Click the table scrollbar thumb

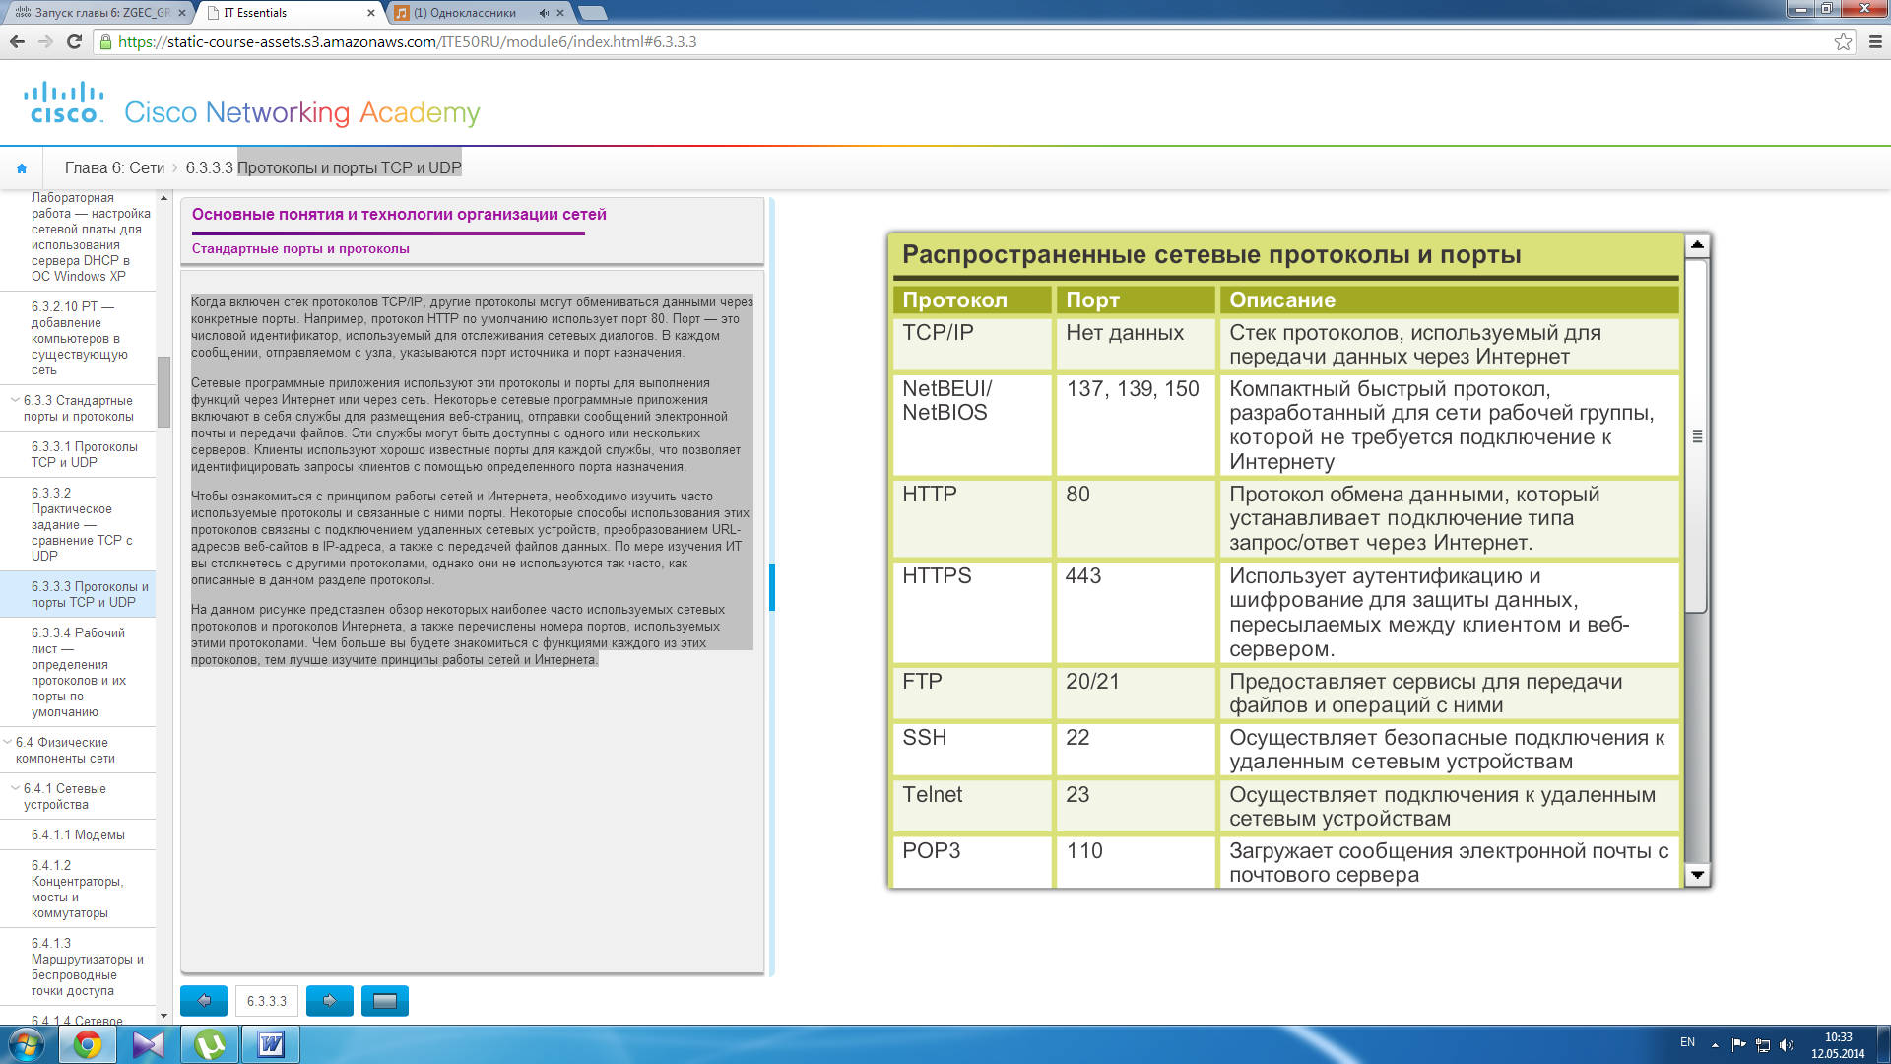pos(1697,436)
